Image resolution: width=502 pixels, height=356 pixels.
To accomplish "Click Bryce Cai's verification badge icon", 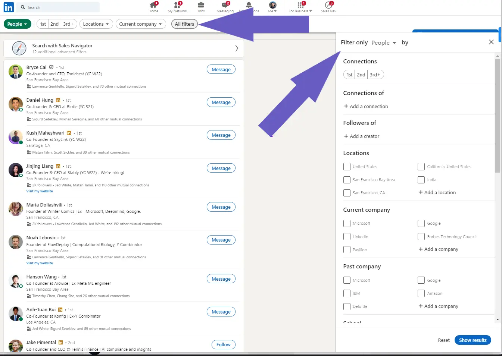I will (51, 67).
